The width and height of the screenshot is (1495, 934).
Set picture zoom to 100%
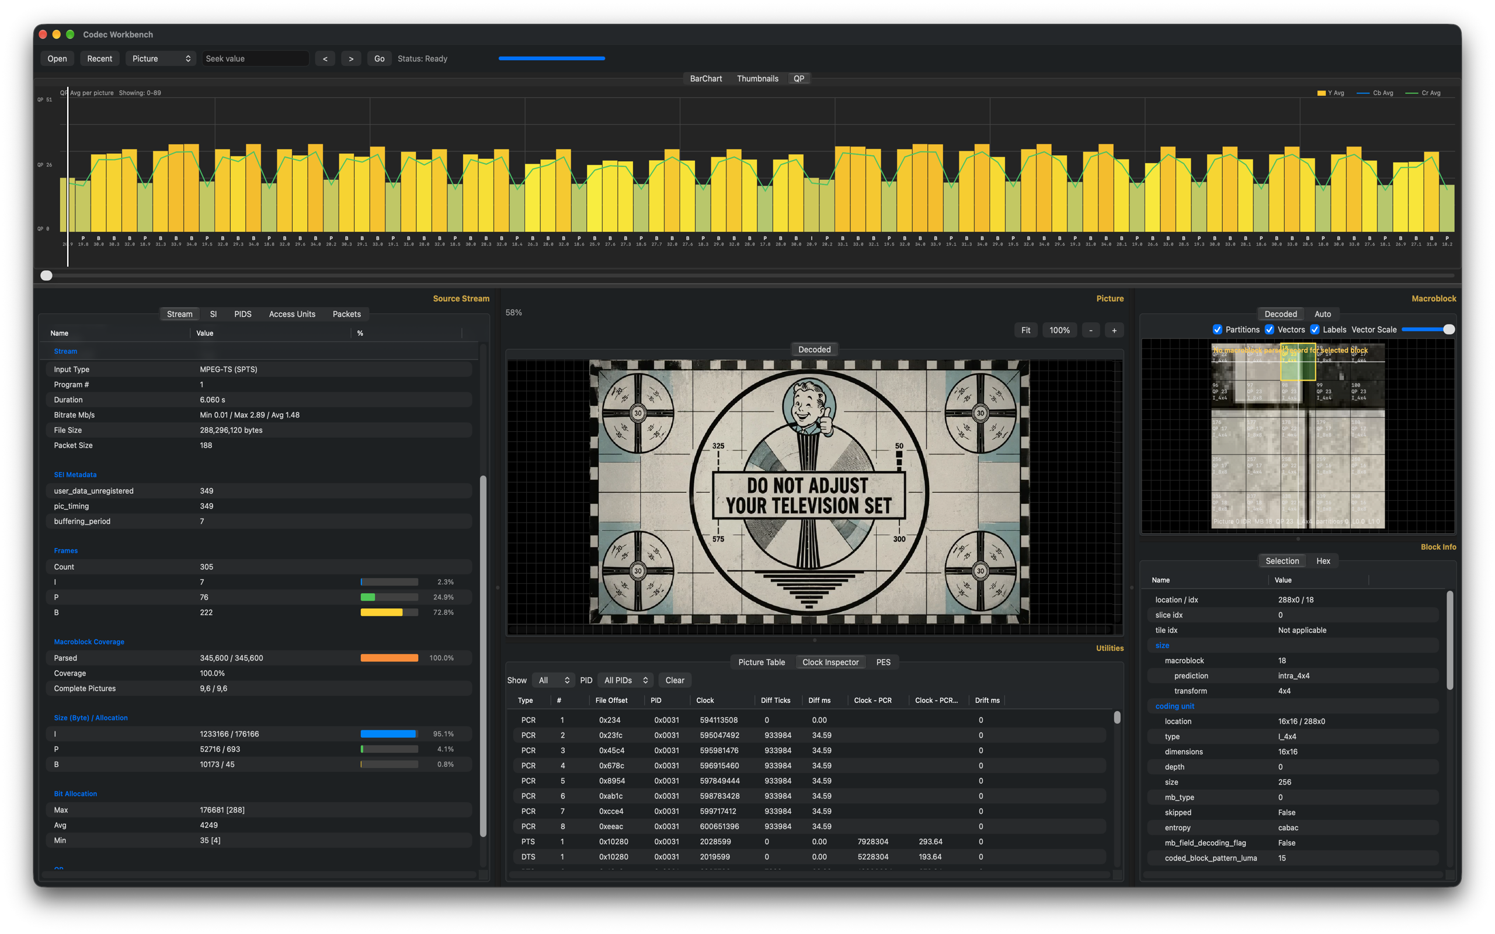tap(1059, 330)
